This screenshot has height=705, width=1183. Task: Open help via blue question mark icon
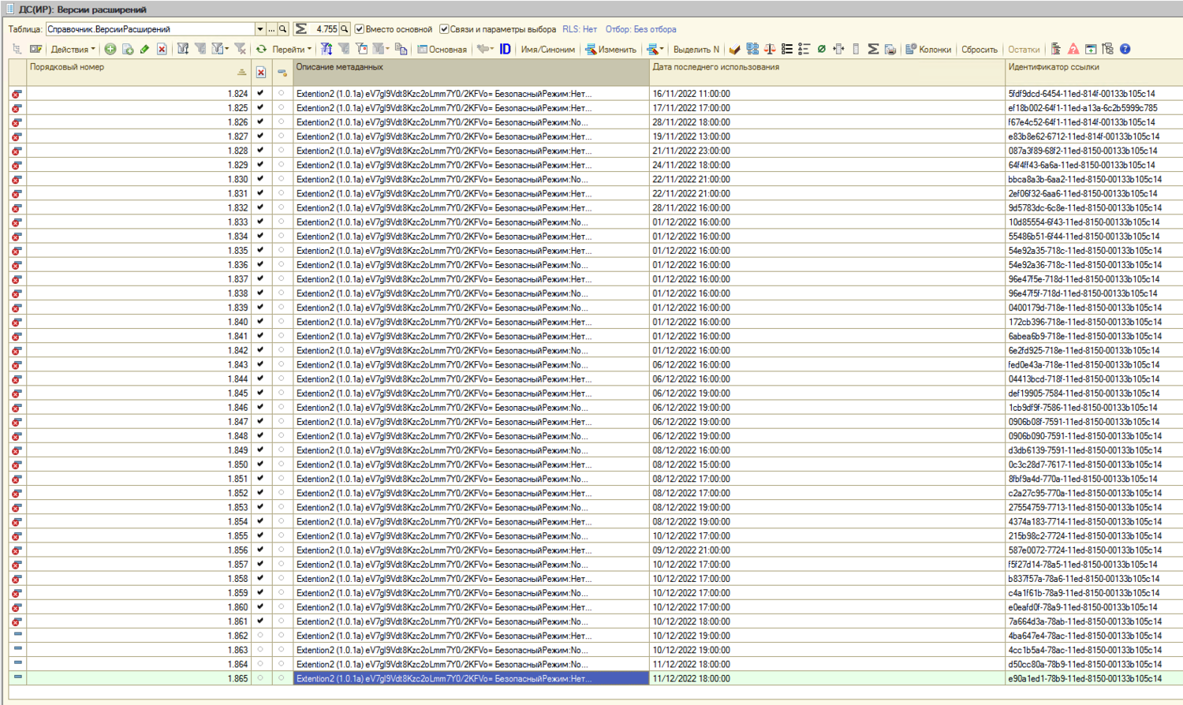pyautogui.click(x=1125, y=49)
